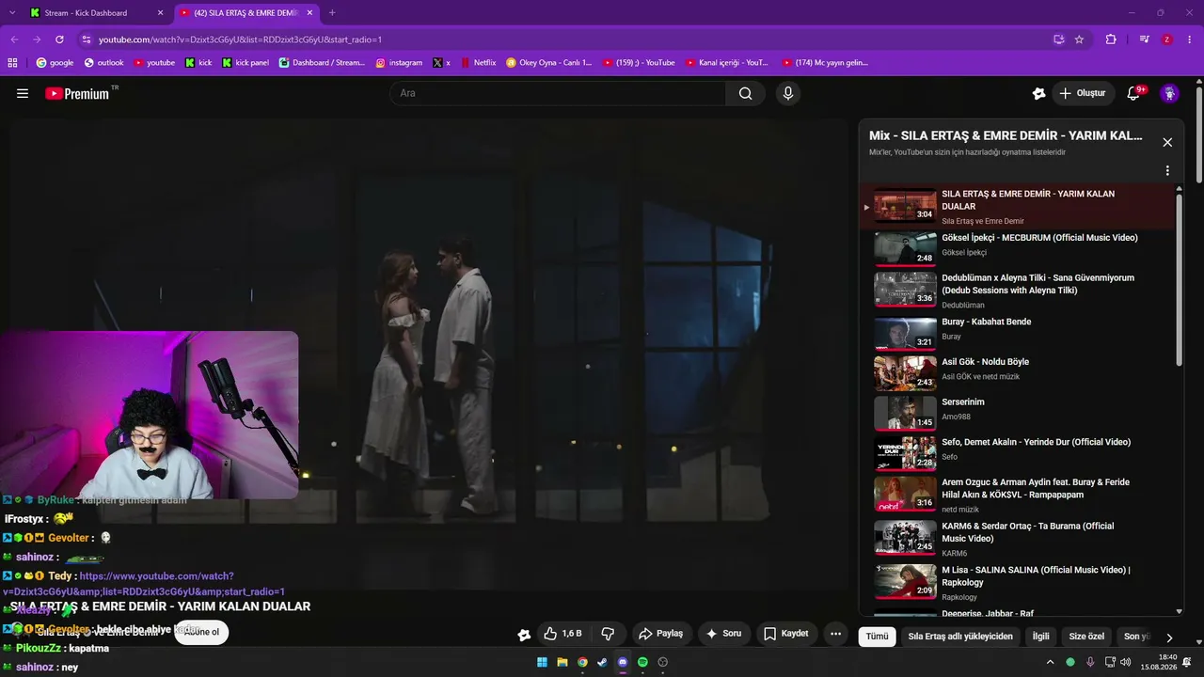1204x677 pixels.
Task: Select the İlgili filter chip
Action: [1041, 637]
